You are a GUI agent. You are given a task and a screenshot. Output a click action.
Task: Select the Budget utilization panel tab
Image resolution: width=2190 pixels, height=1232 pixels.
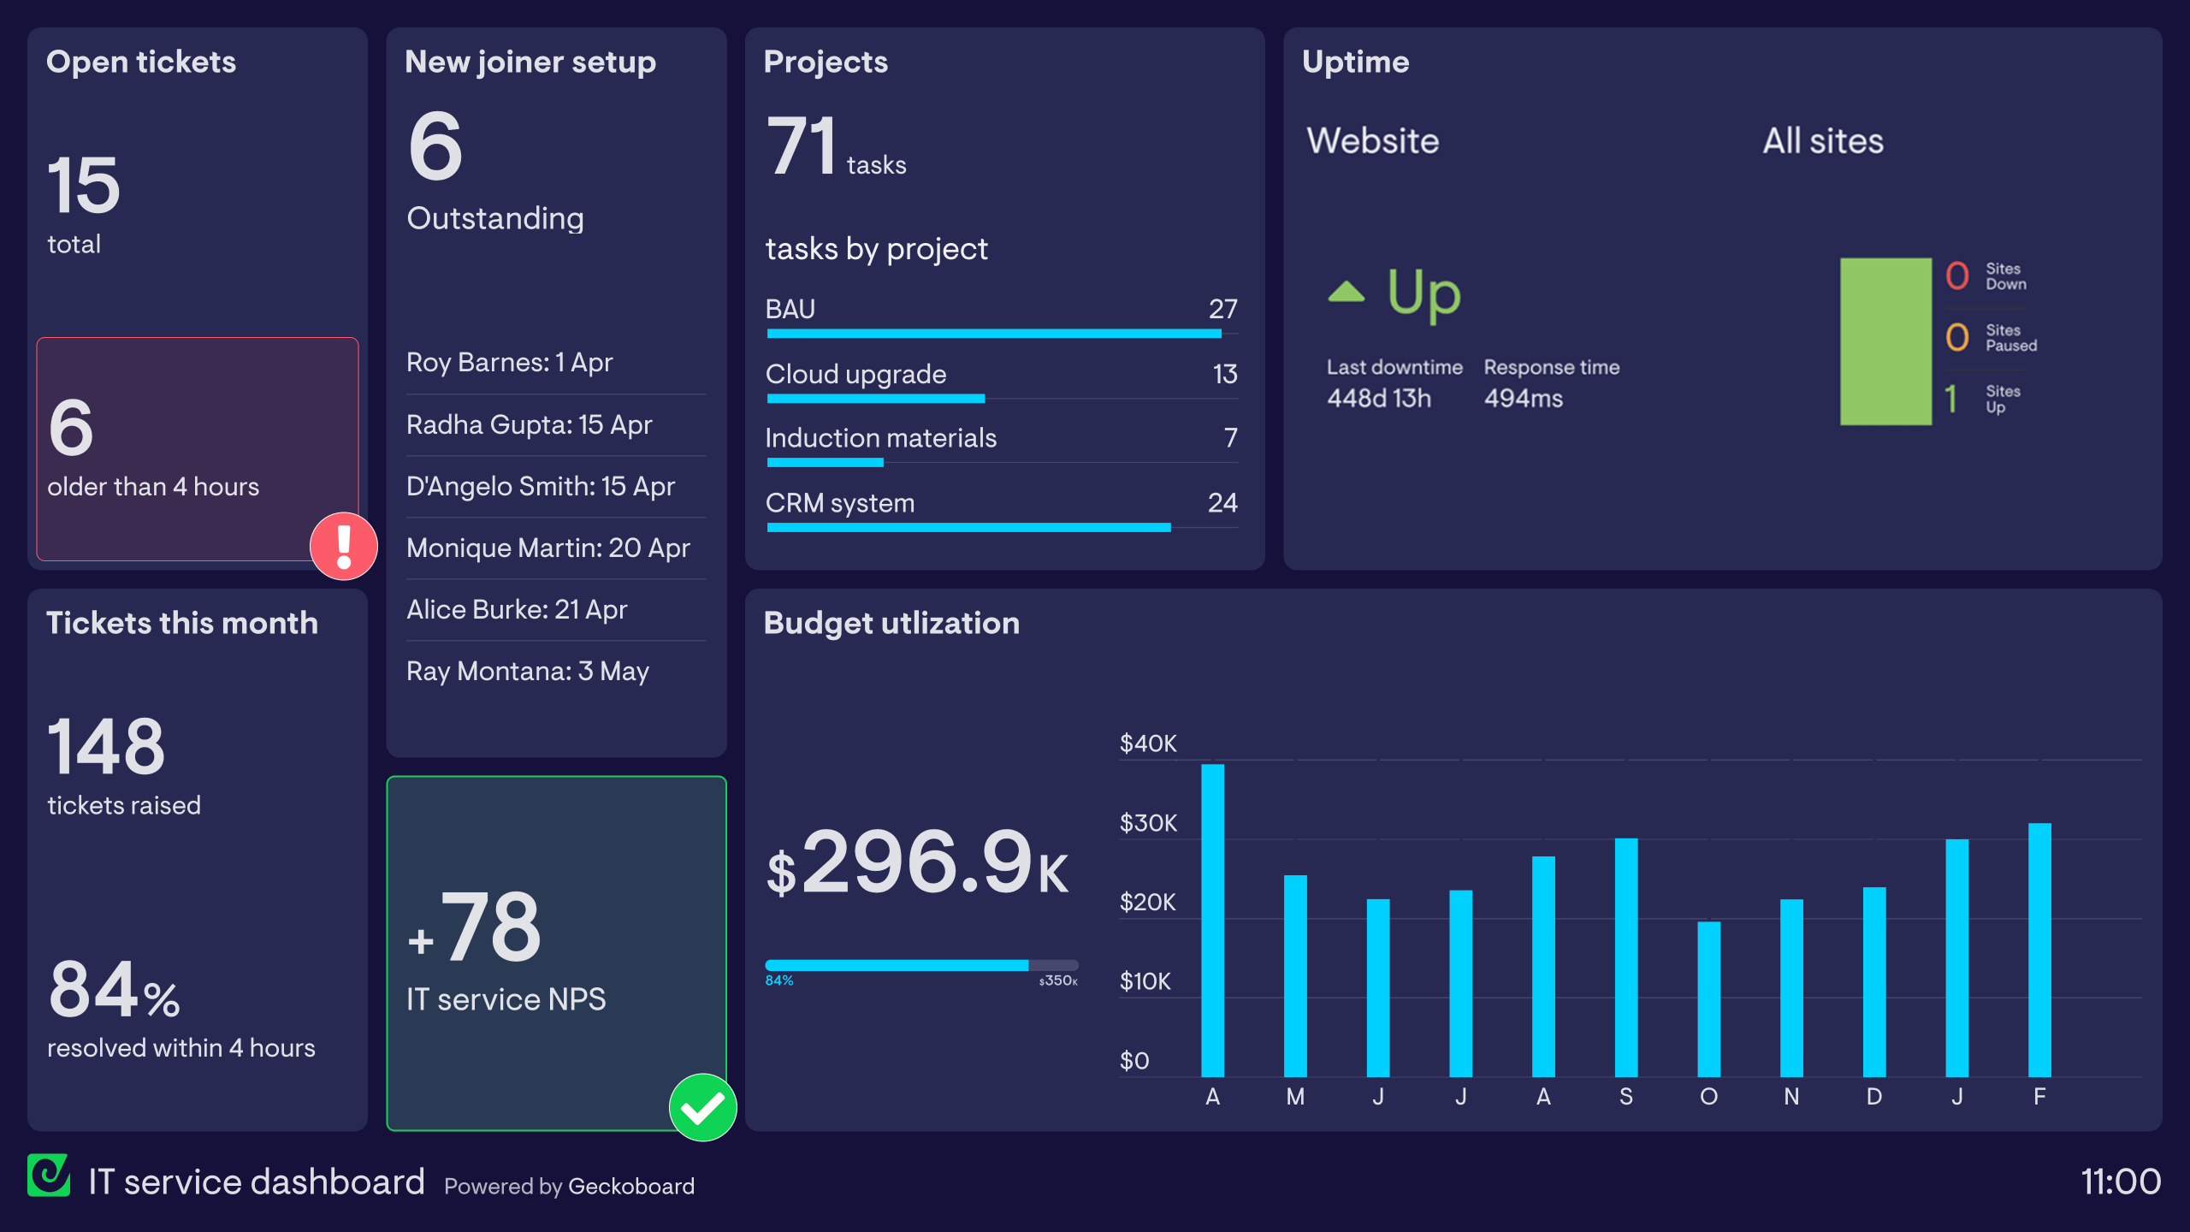pyautogui.click(x=891, y=619)
